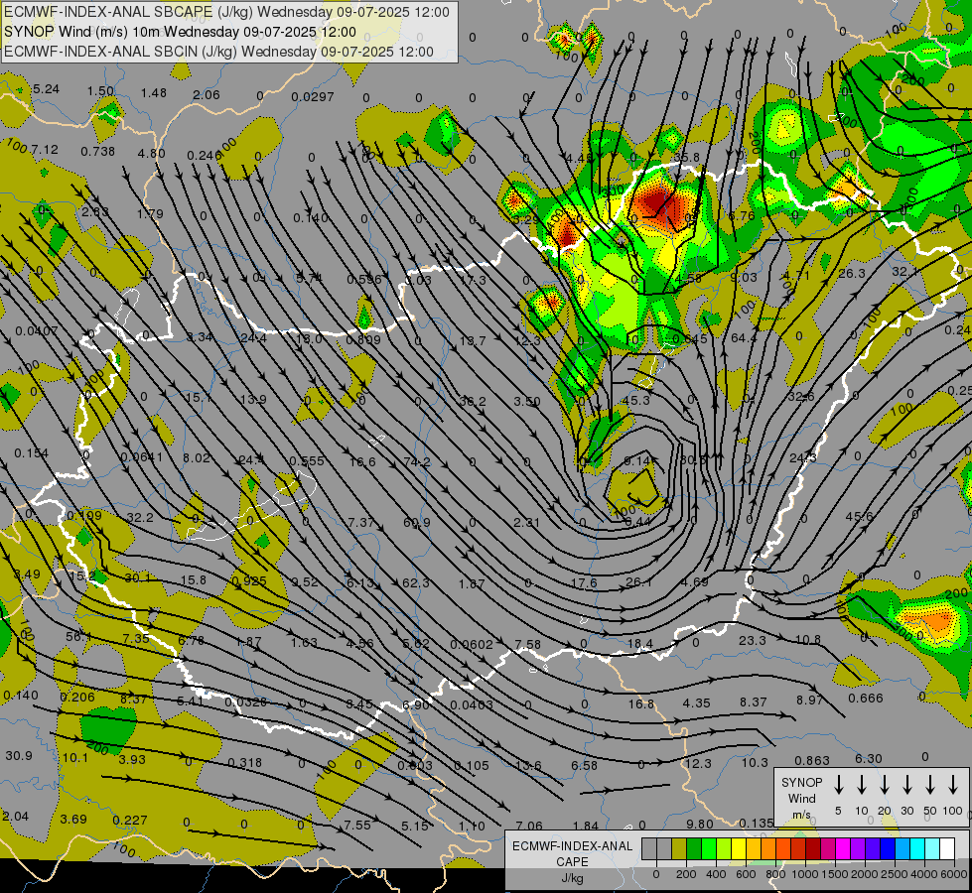Pick the pure yellow swatch in the CAPE scale
The width and height of the screenshot is (972, 893).
click(x=739, y=848)
